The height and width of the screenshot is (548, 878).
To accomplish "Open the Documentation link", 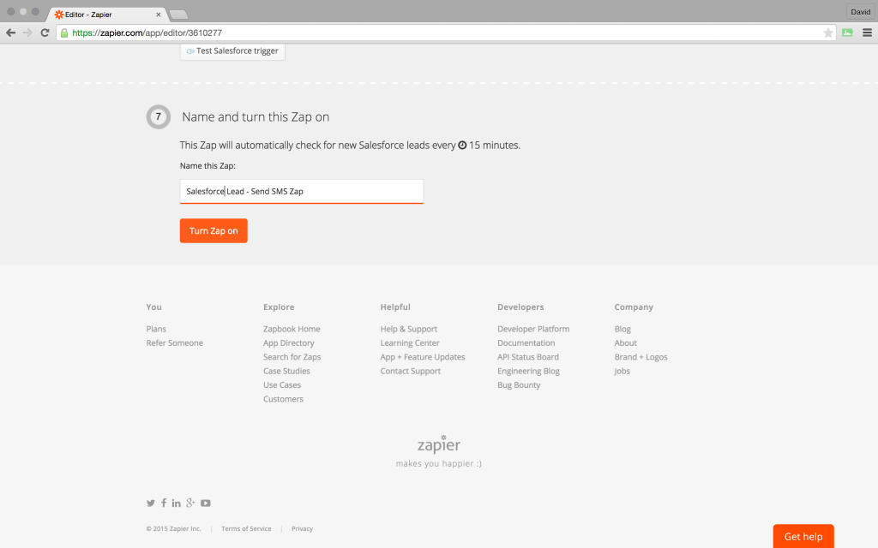I will click(x=526, y=342).
